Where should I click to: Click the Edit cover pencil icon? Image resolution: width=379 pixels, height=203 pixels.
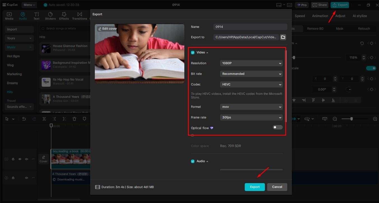(x=100, y=29)
